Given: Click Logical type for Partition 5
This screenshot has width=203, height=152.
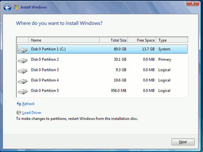Looking at the screenshot, I should click(164, 90).
